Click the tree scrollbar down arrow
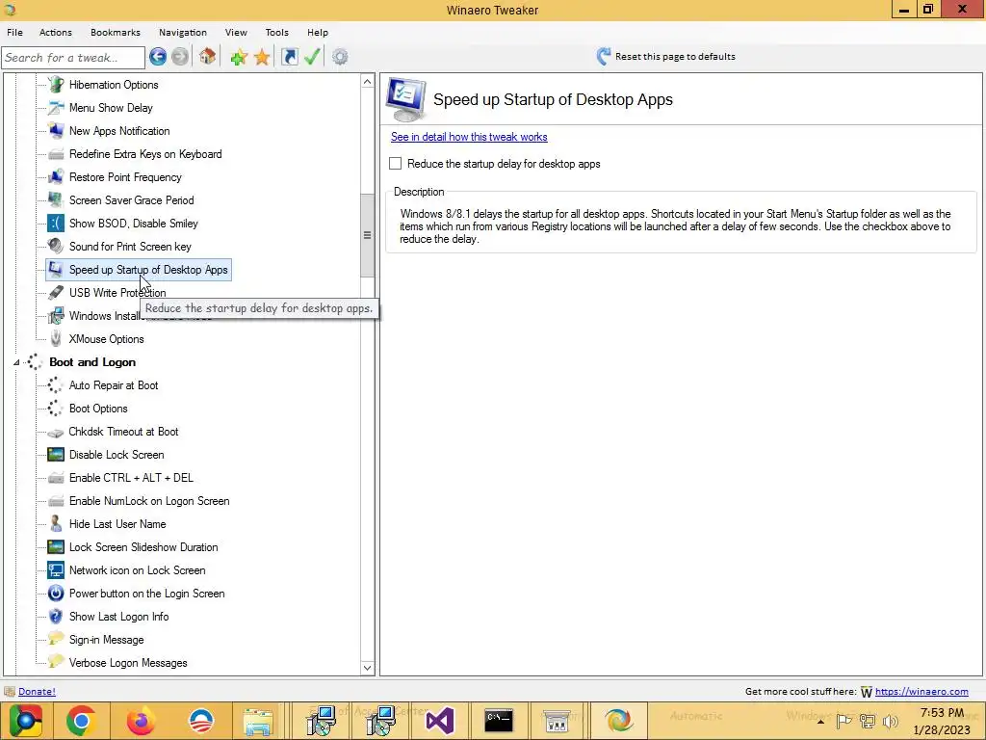This screenshot has height=740, width=986. [367, 668]
